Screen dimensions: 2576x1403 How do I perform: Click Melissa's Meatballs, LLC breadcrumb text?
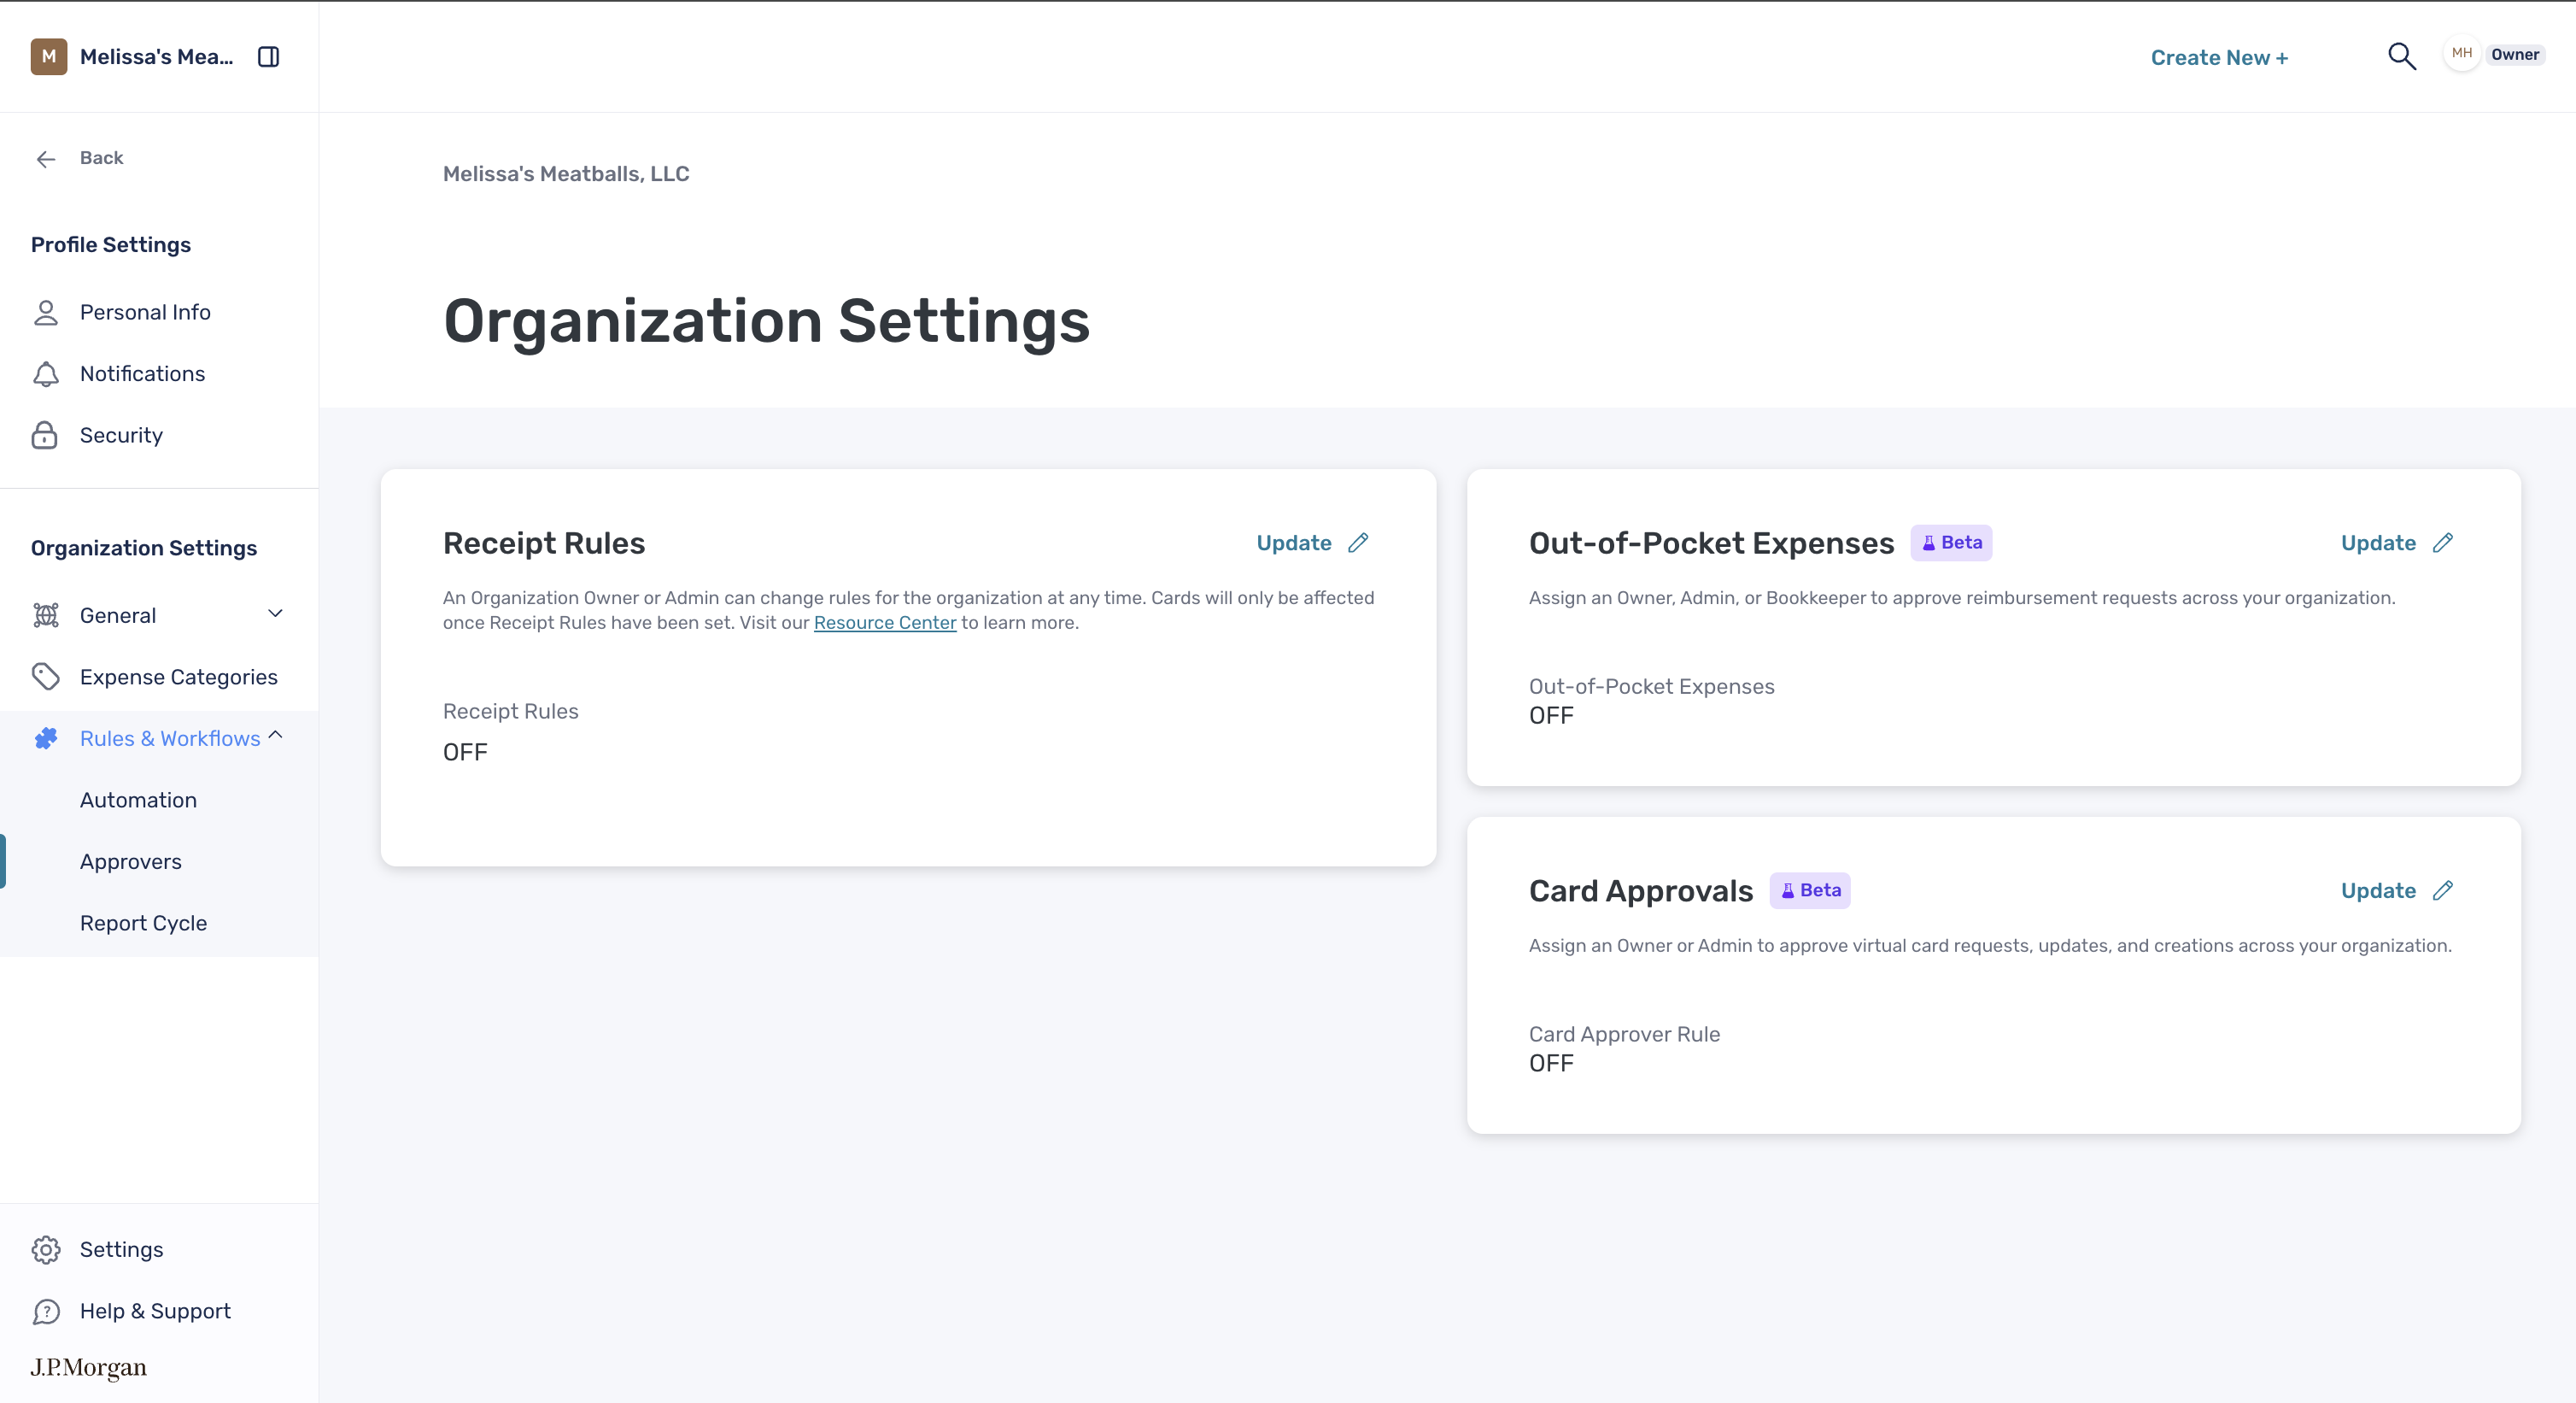pyautogui.click(x=566, y=174)
